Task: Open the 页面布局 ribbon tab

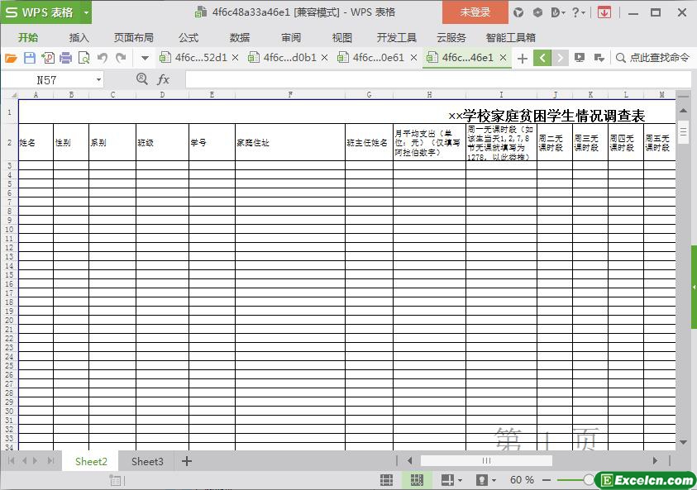Action: click(133, 38)
